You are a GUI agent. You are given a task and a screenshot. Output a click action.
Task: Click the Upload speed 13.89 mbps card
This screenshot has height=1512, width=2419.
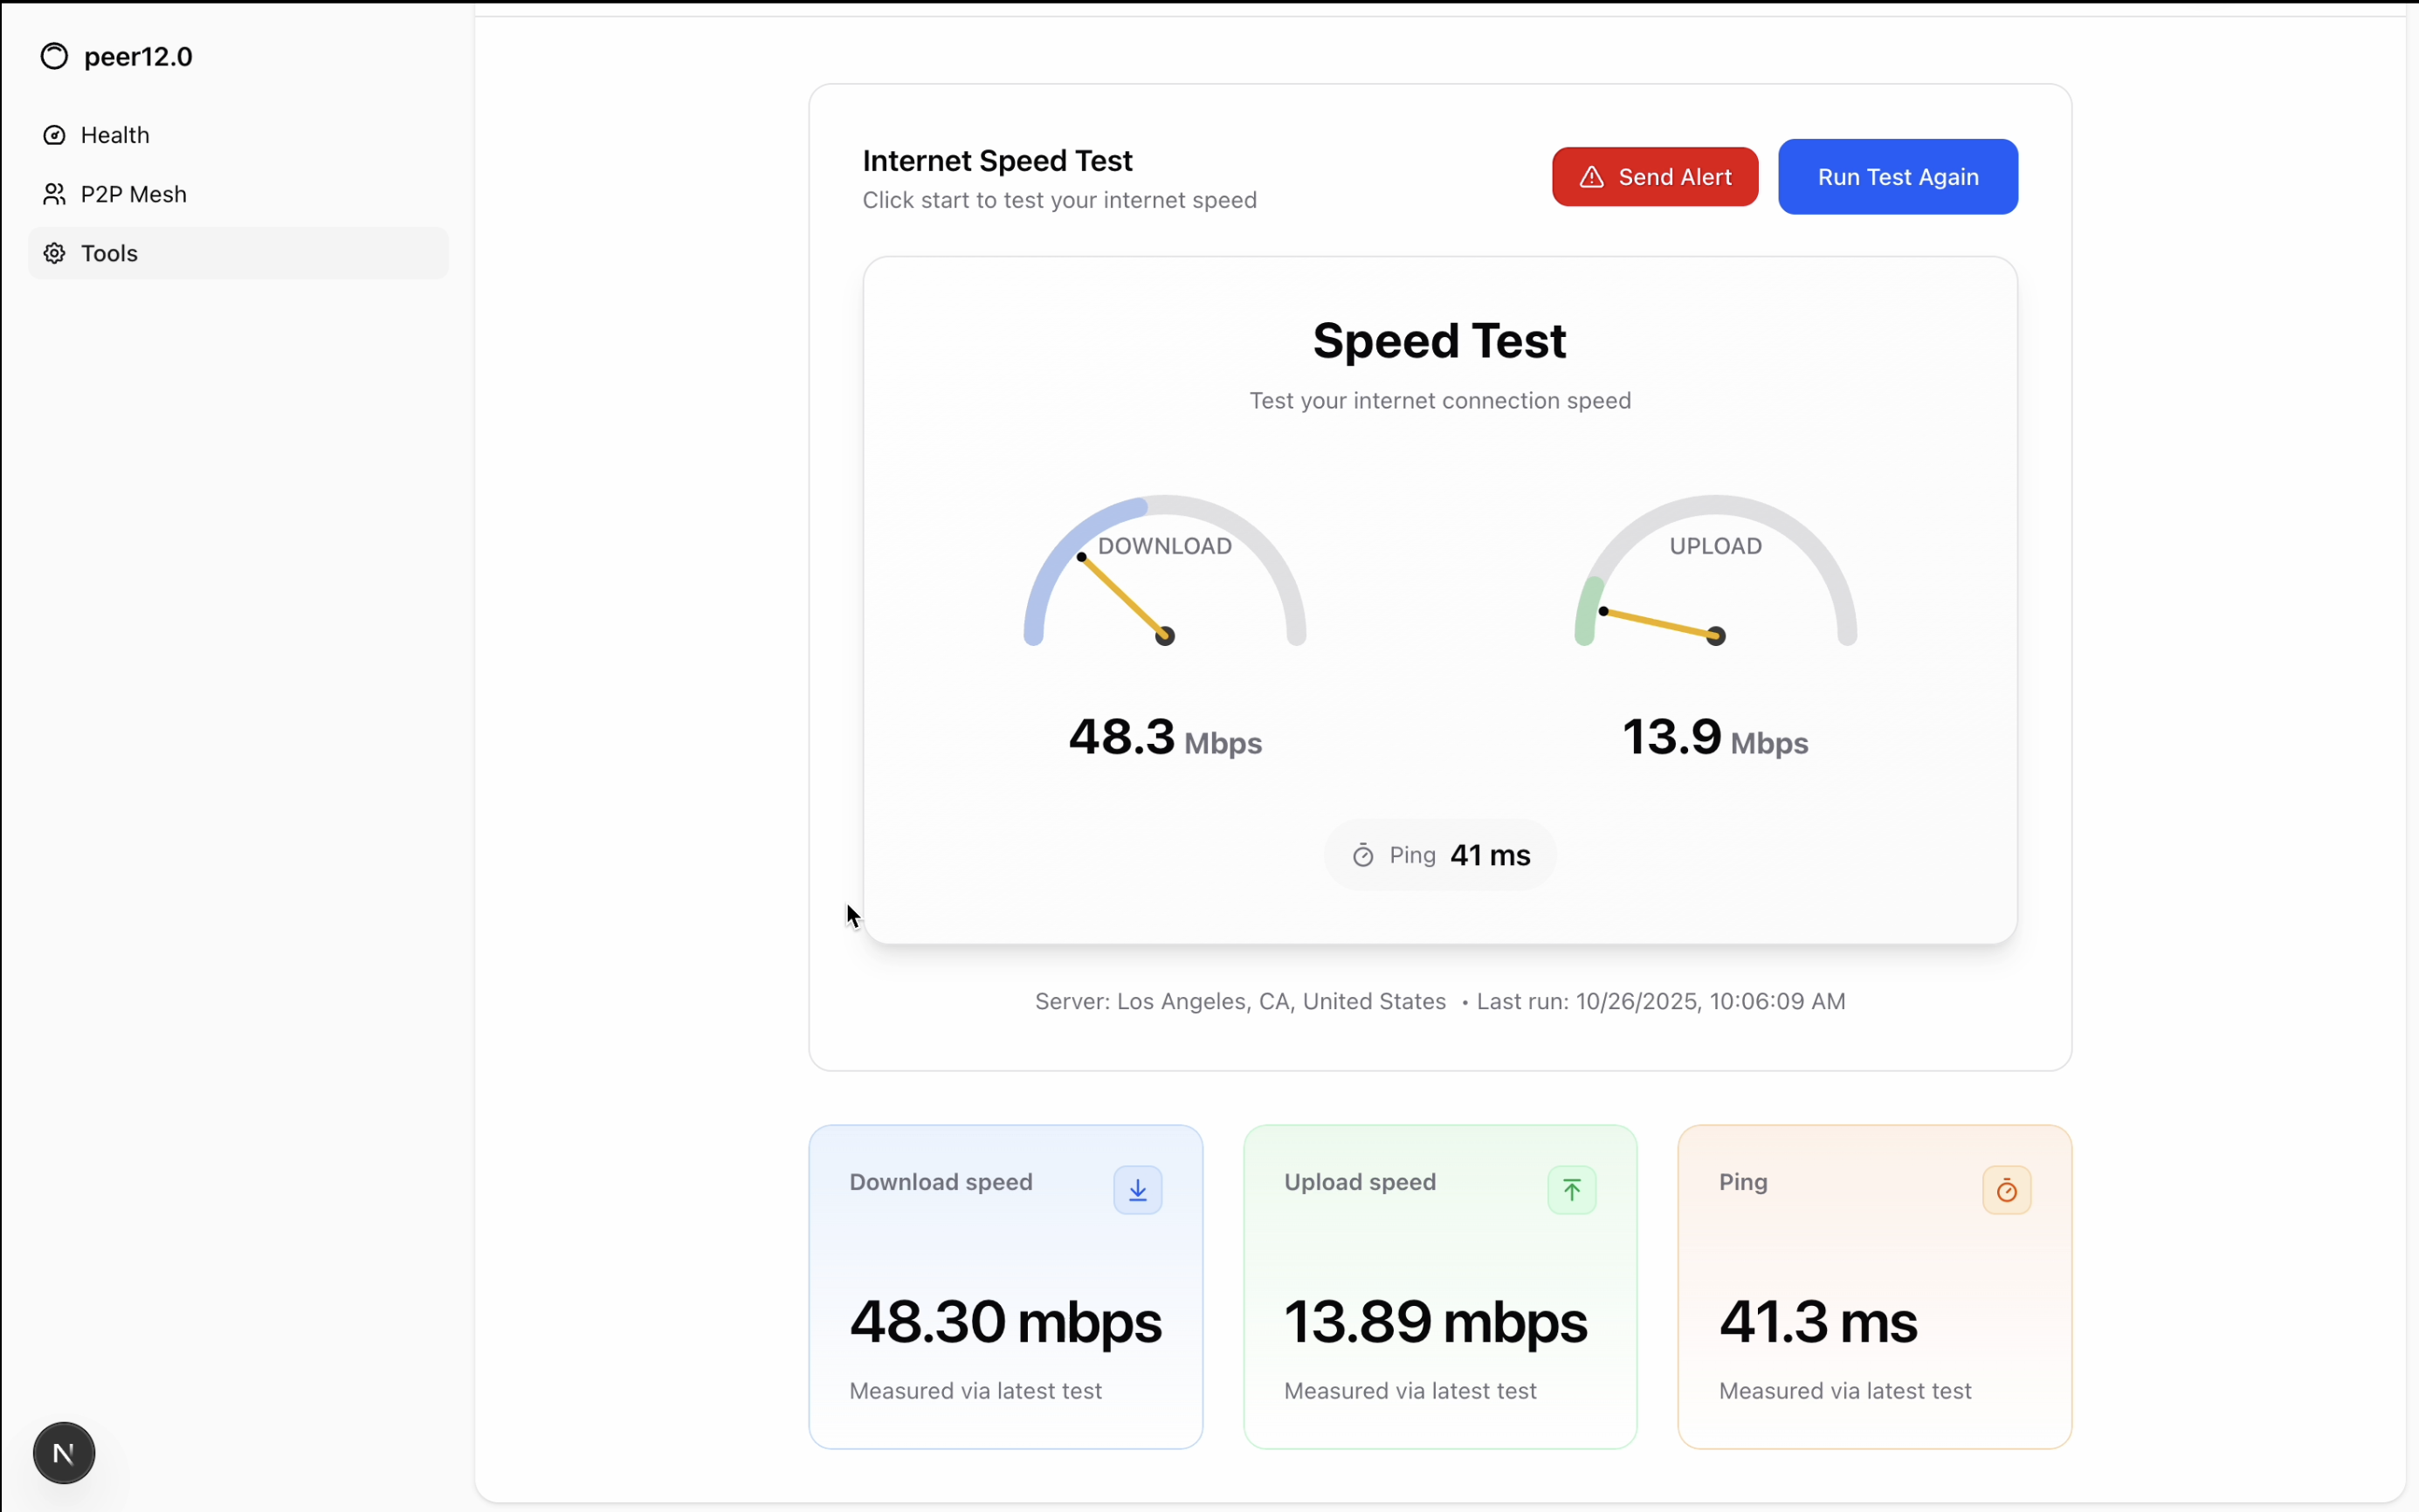coord(1438,1286)
